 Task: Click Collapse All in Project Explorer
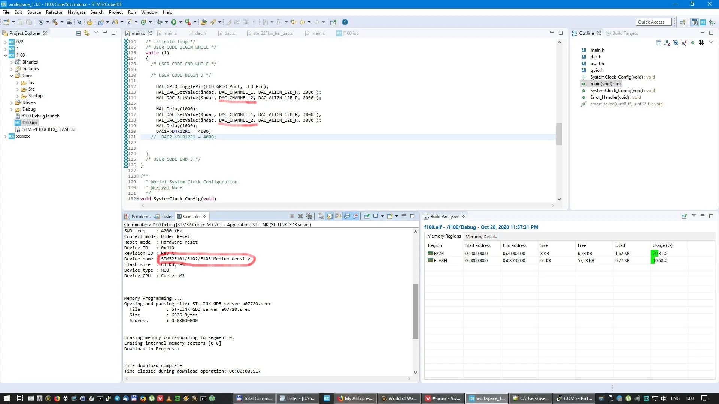click(x=78, y=33)
